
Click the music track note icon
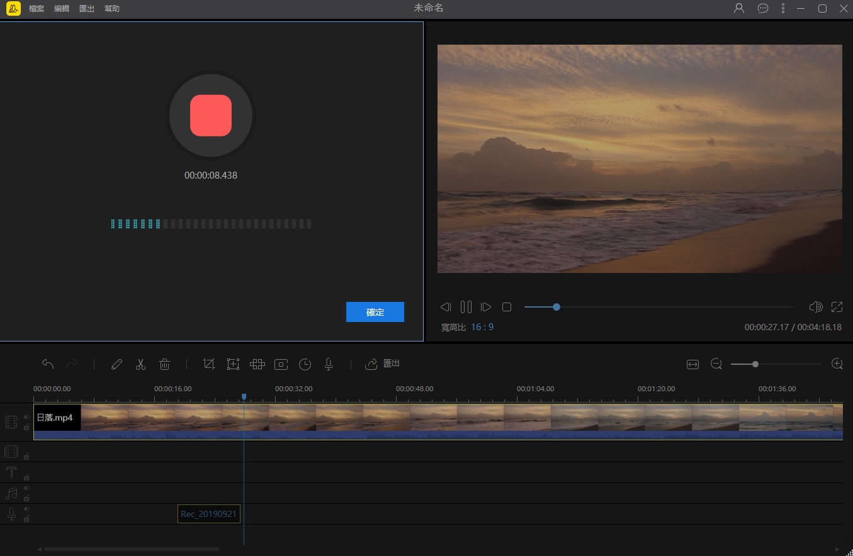[11, 493]
